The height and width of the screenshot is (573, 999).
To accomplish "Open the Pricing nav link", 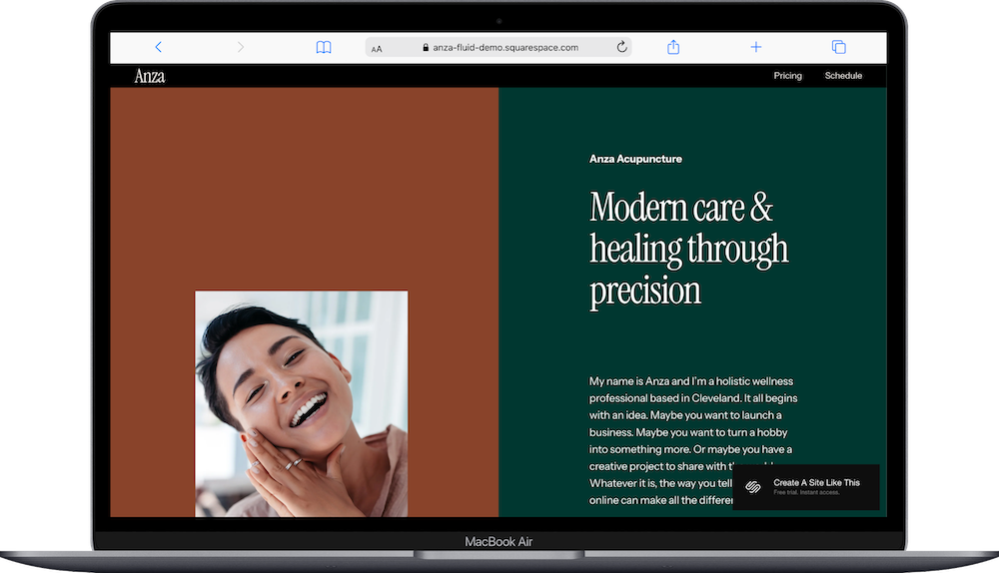I will click(787, 76).
